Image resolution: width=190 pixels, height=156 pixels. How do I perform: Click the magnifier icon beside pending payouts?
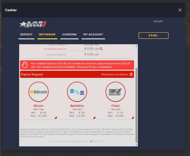pos(101,49)
